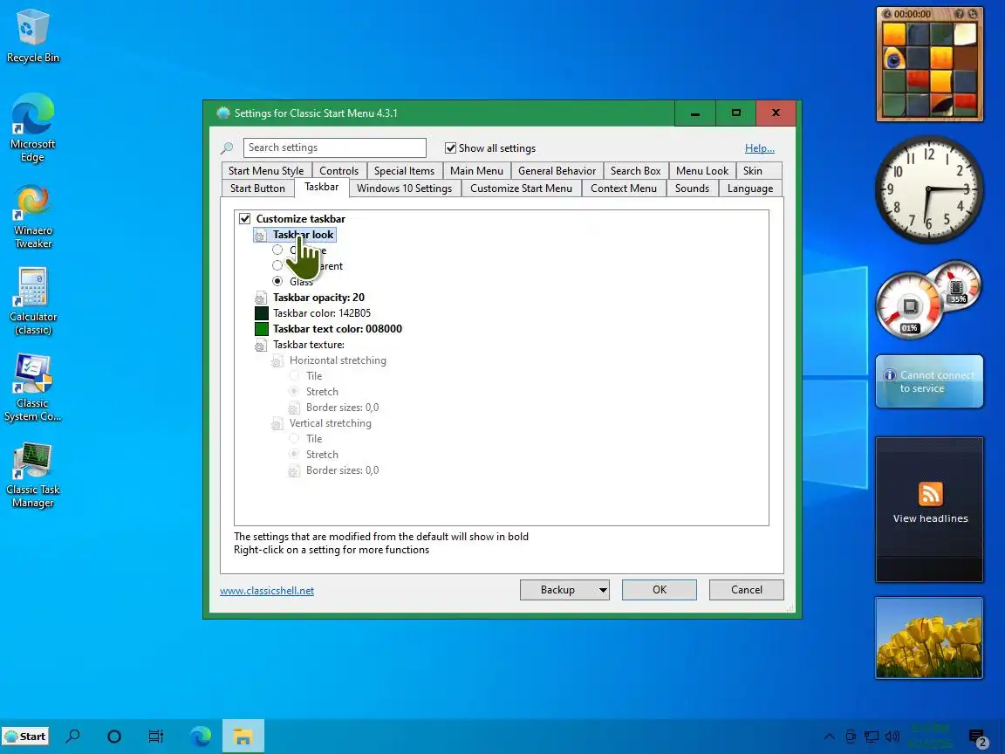Click the OK button
This screenshot has height=754, width=1005.
660,590
